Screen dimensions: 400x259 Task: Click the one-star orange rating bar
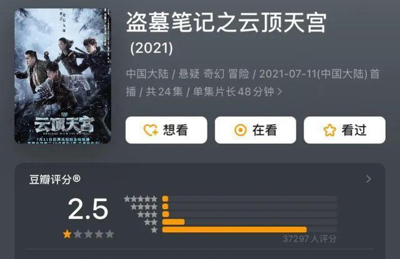234,230
